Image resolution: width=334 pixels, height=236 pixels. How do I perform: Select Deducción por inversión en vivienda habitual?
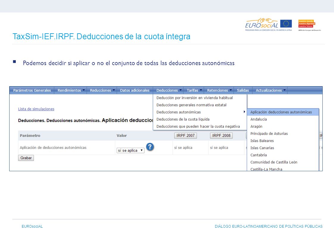tap(200, 98)
